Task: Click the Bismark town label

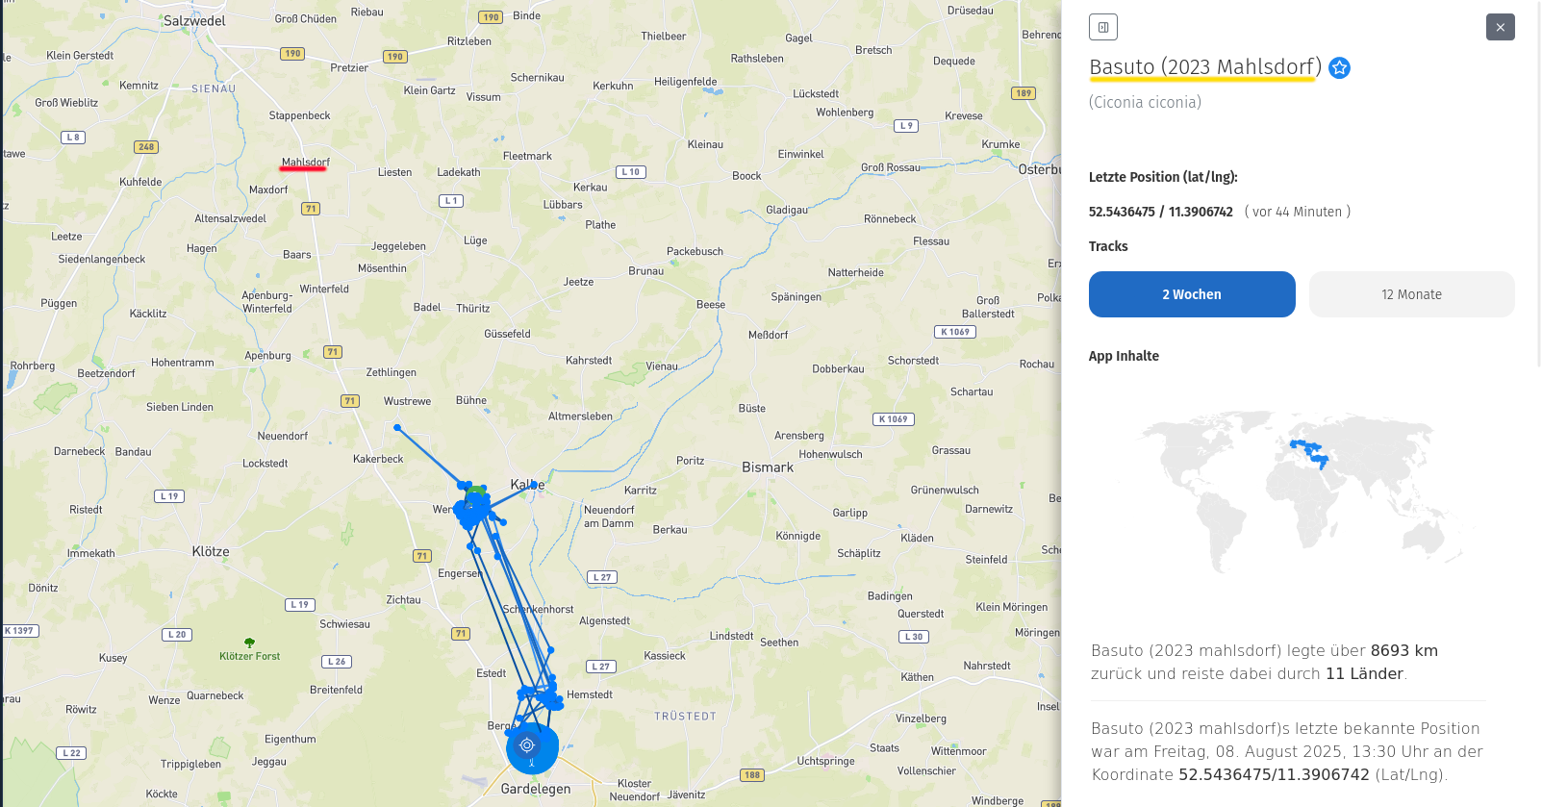Action: click(768, 467)
